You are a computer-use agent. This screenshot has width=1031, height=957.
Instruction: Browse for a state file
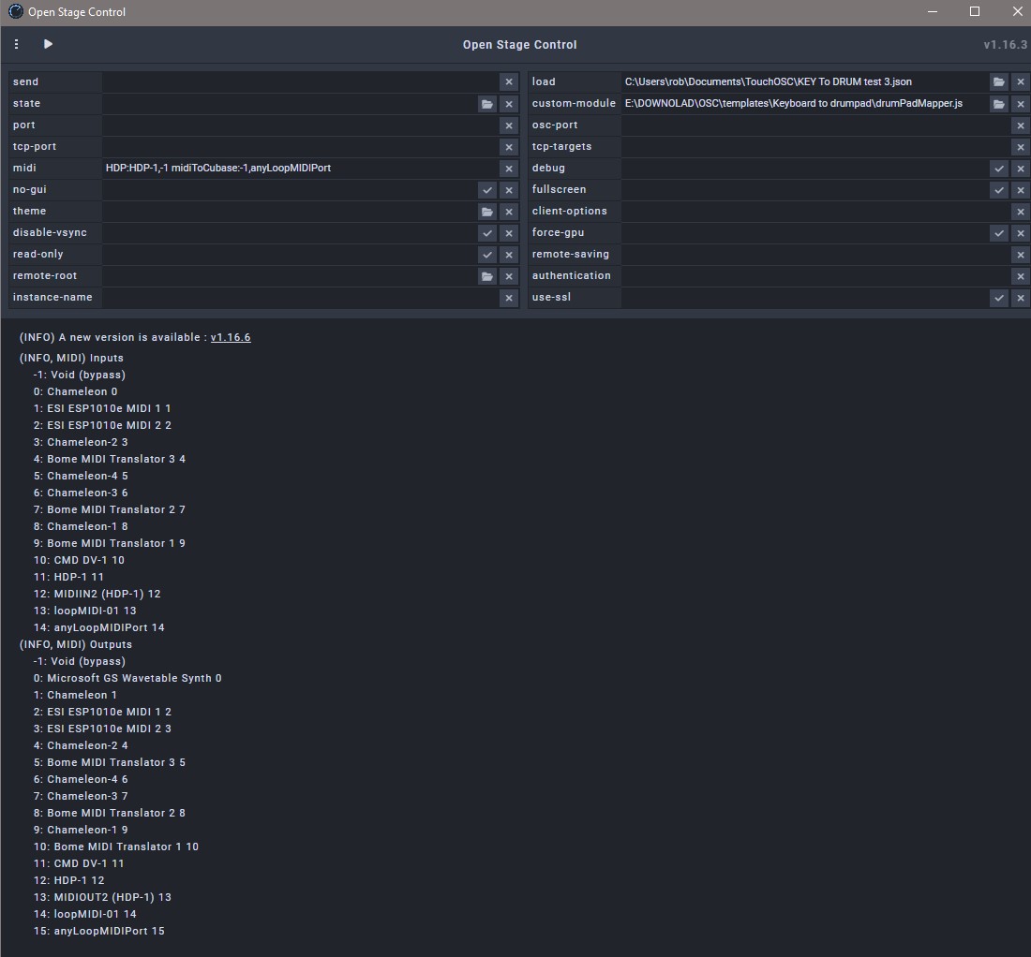point(486,104)
